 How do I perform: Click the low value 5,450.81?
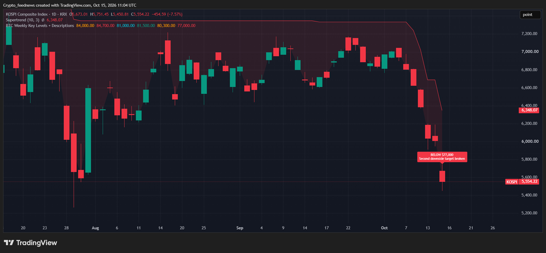tap(121, 14)
